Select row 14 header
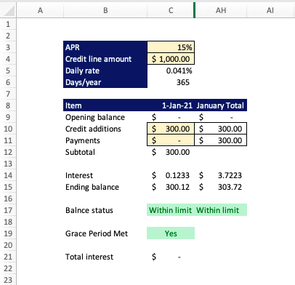Image resolution: width=295 pixels, height=285 pixels. click(x=8, y=175)
